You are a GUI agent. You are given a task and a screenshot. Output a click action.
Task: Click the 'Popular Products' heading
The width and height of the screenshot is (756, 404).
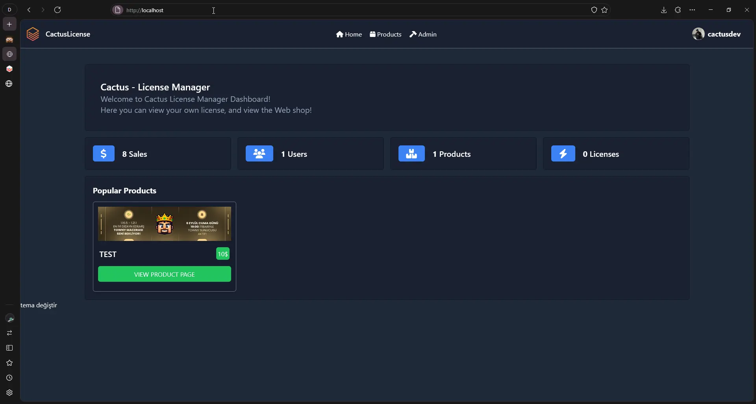click(x=124, y=191)
